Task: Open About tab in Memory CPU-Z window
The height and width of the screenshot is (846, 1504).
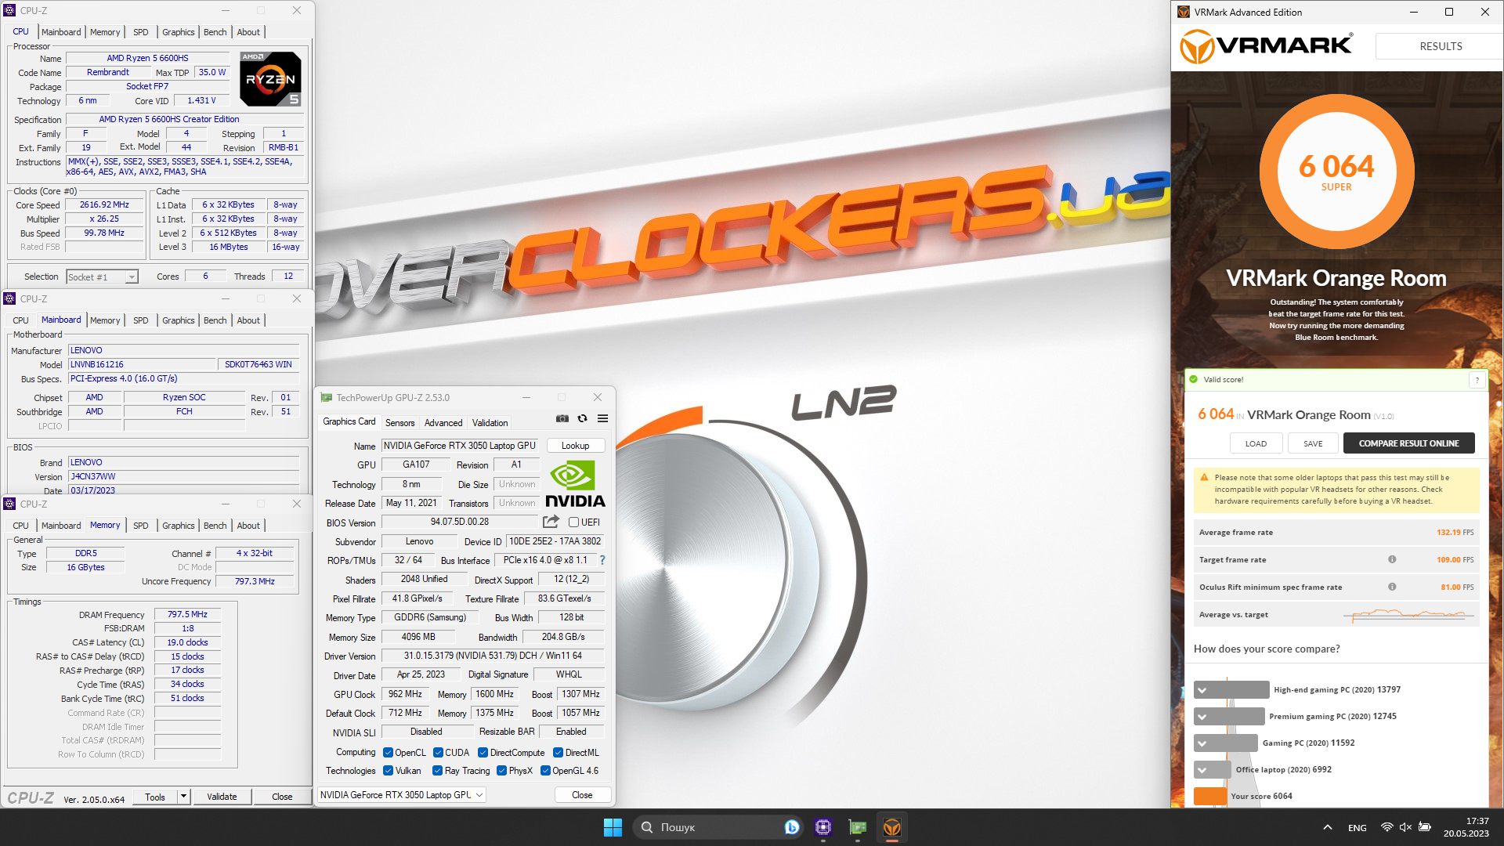Action: 248,526
